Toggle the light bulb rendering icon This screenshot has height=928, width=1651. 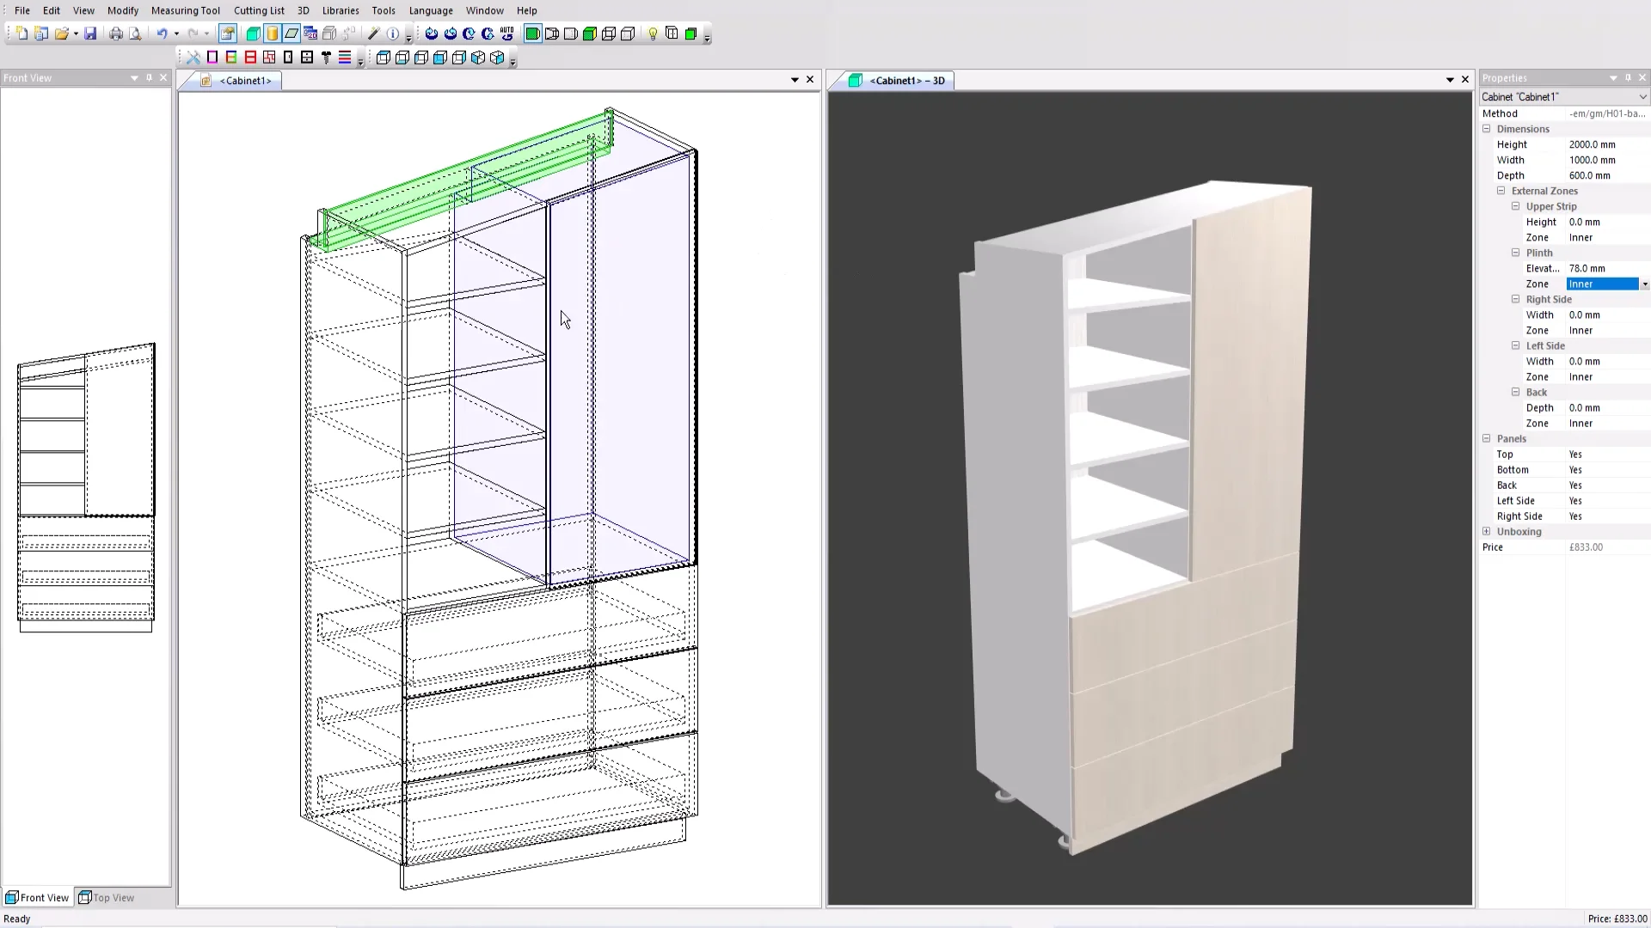[654, 34]
